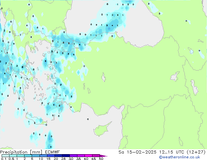Viewport: 207px width, 160px height.
Task: Click legend value label '40'
Action: click(x=86, y=159)
